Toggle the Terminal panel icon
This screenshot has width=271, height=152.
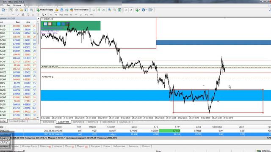coord(26,10)
